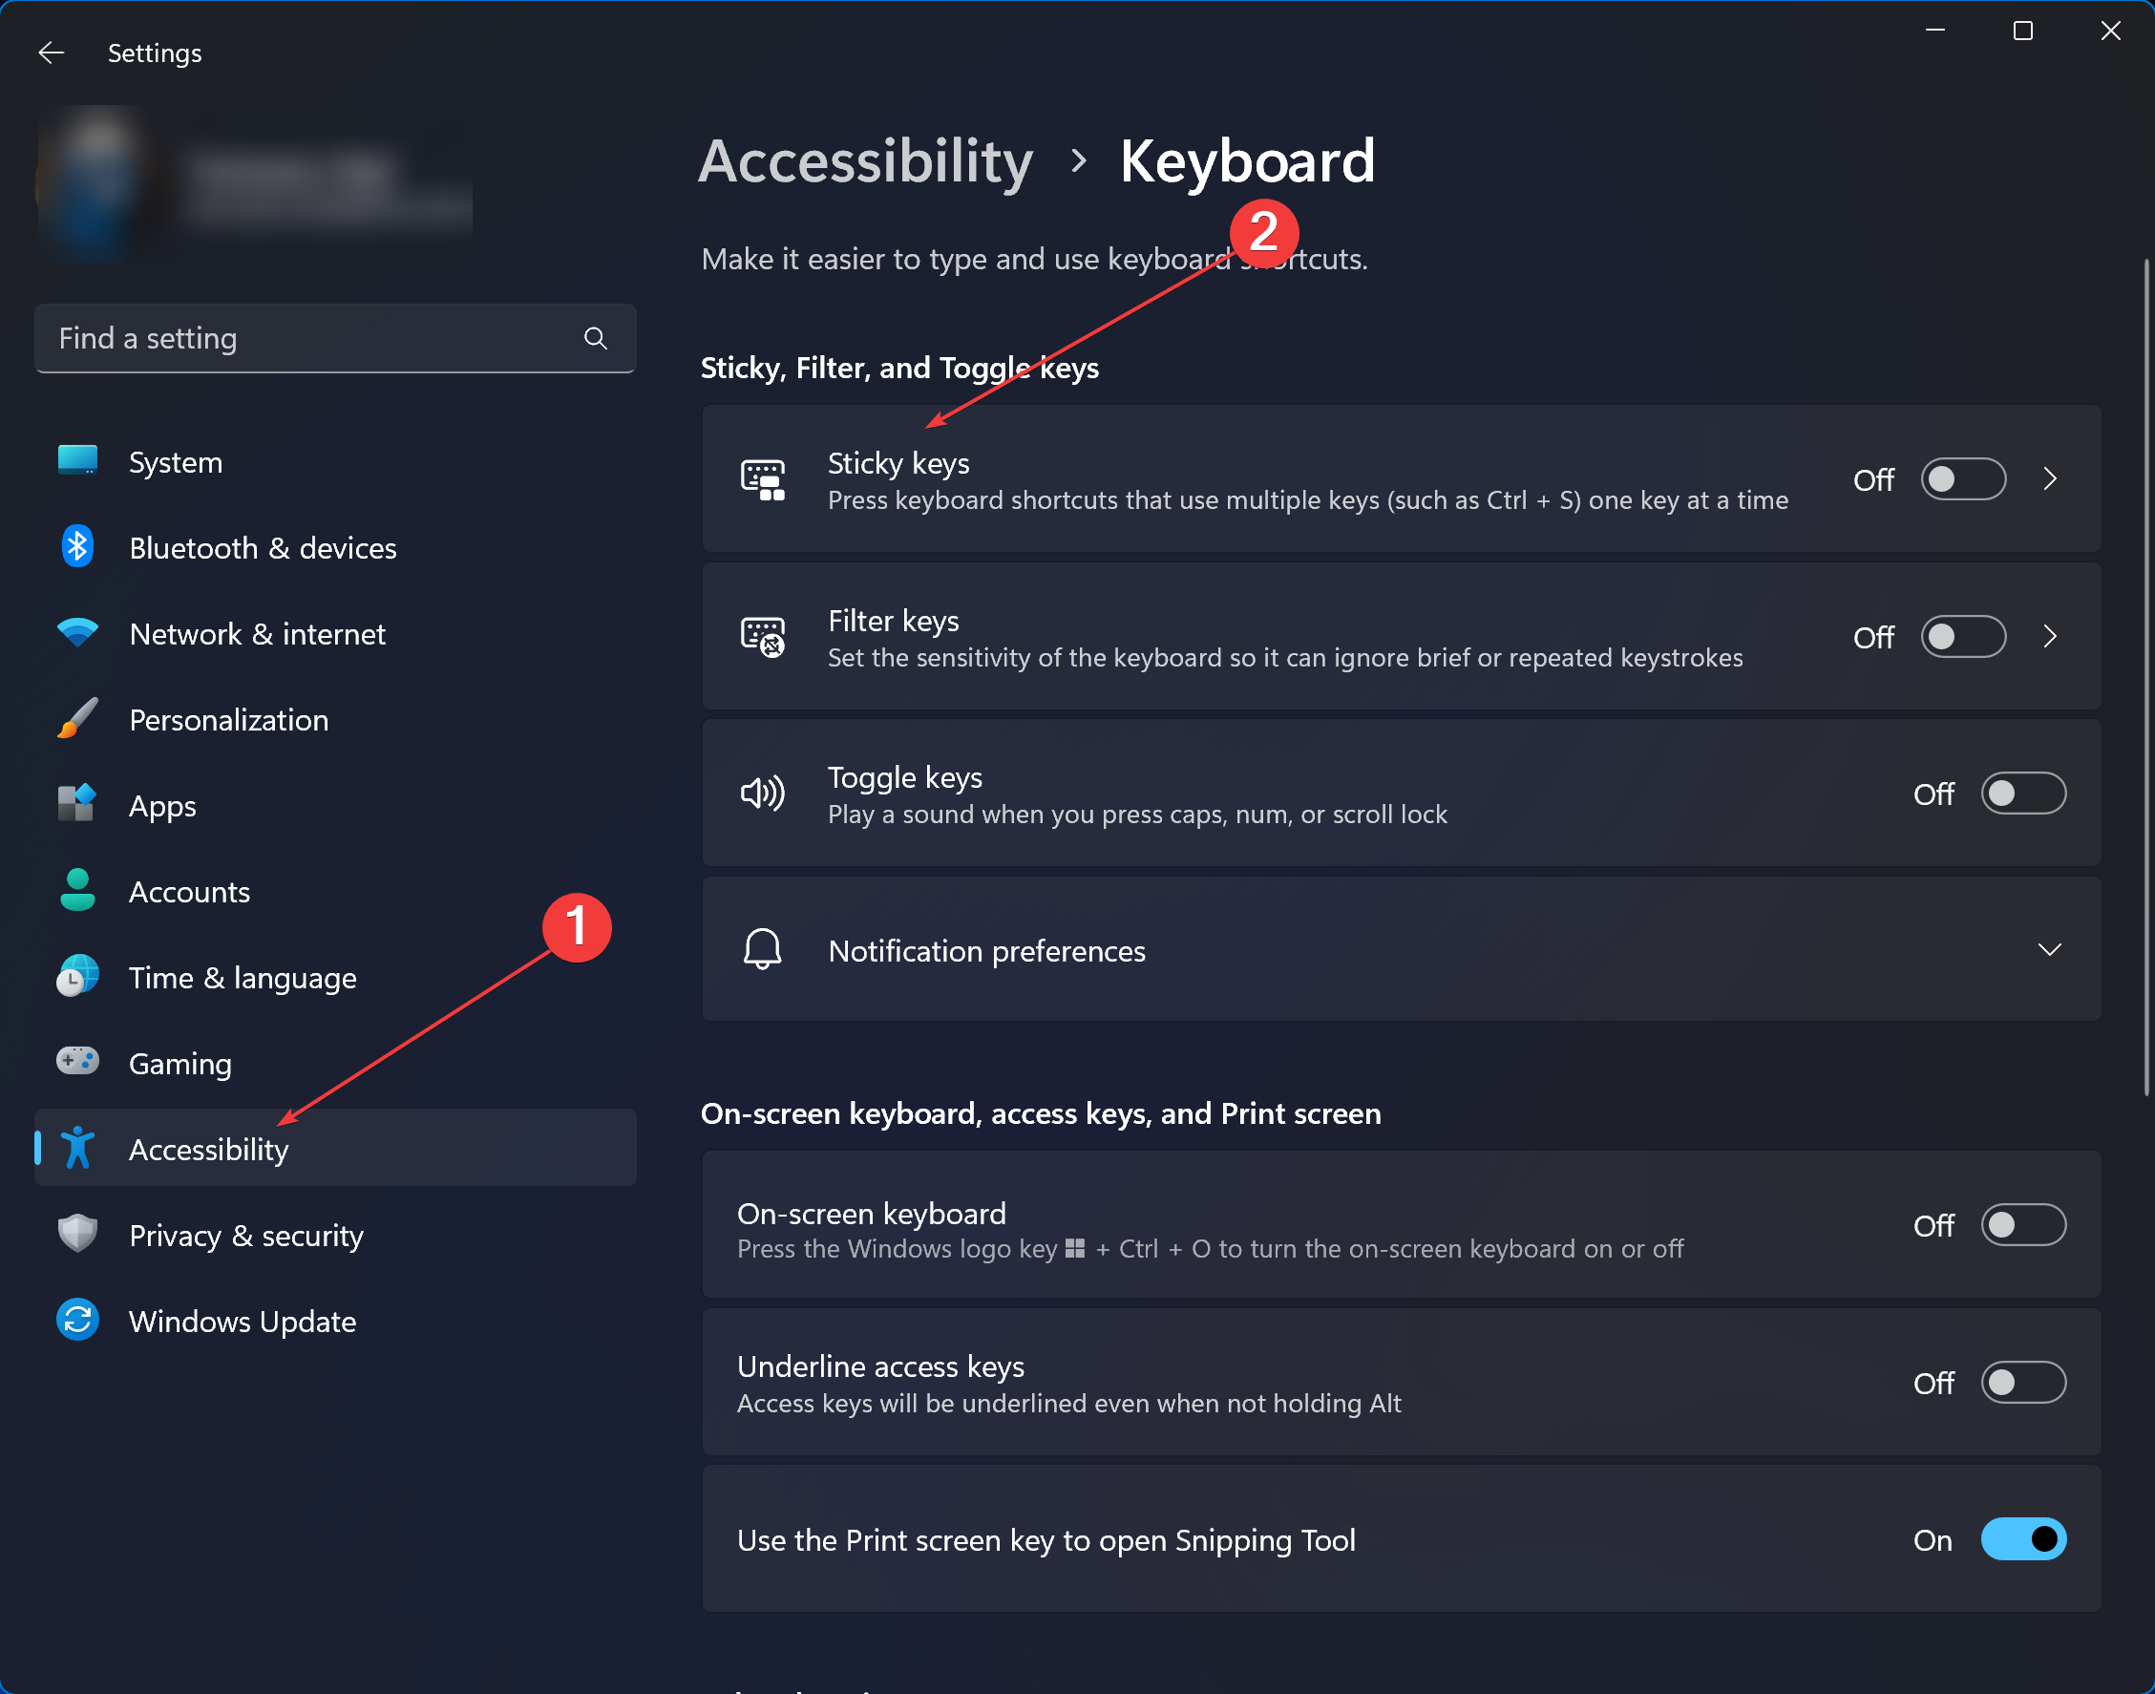Click the Gaming controller icon
Image resolution: width=2155 pixels, height=1694 pixels.
point(77,1062)
